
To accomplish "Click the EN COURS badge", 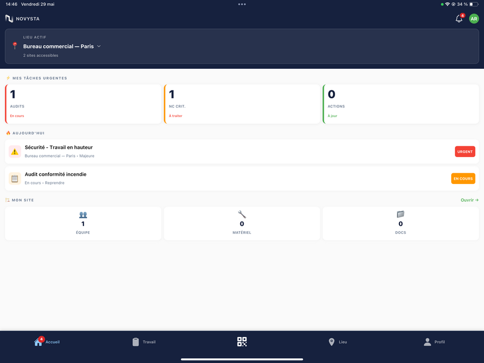I will click(463, 179).
